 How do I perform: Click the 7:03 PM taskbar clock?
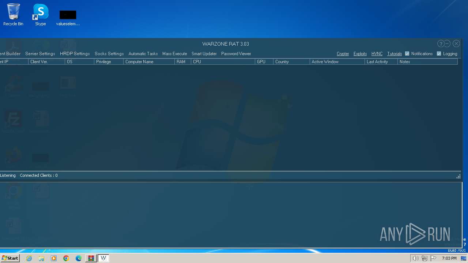coord(449,258)
